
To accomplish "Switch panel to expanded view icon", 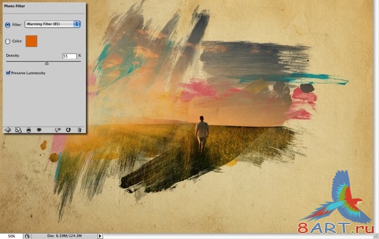I will (18, 130).
